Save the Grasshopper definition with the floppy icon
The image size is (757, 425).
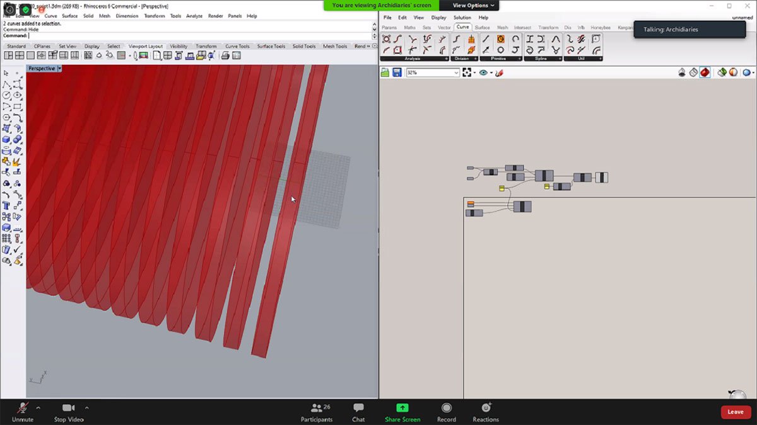click(396, 72)
